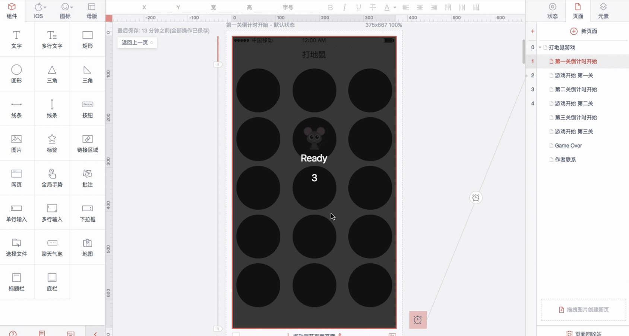
Task: Open the 图标 icon library dropdown tab
Action: (x=66, y=10)
